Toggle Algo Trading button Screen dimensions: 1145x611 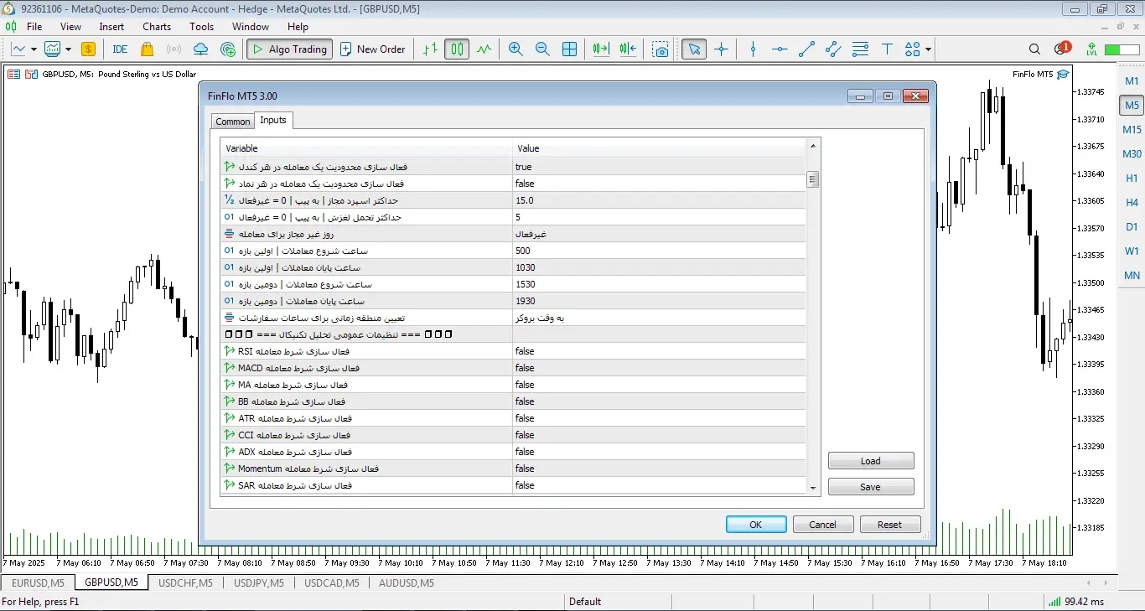[289, 49]
